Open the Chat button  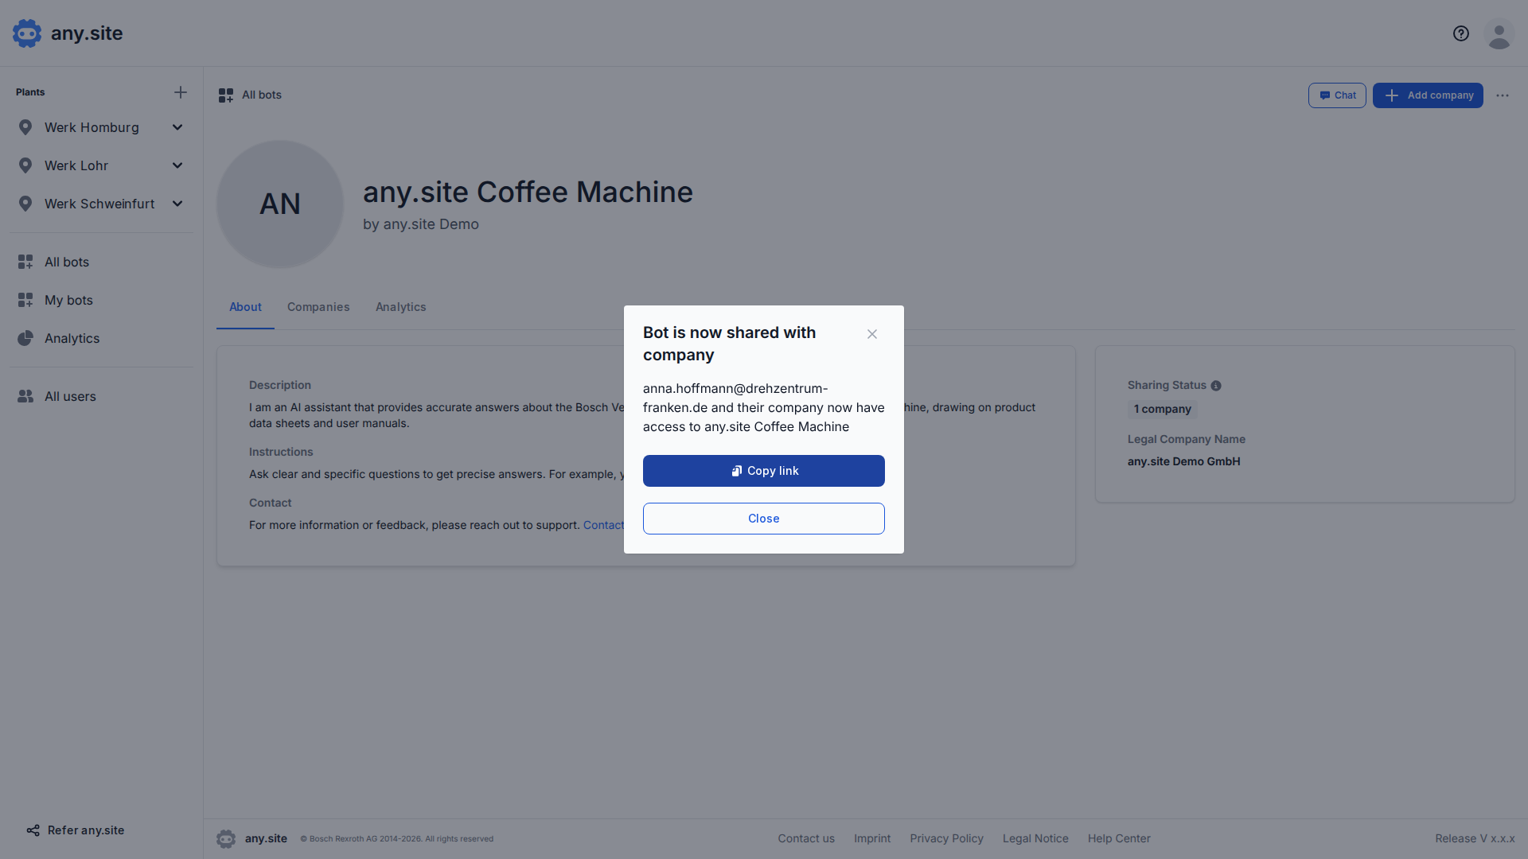tap(1337, 95)
